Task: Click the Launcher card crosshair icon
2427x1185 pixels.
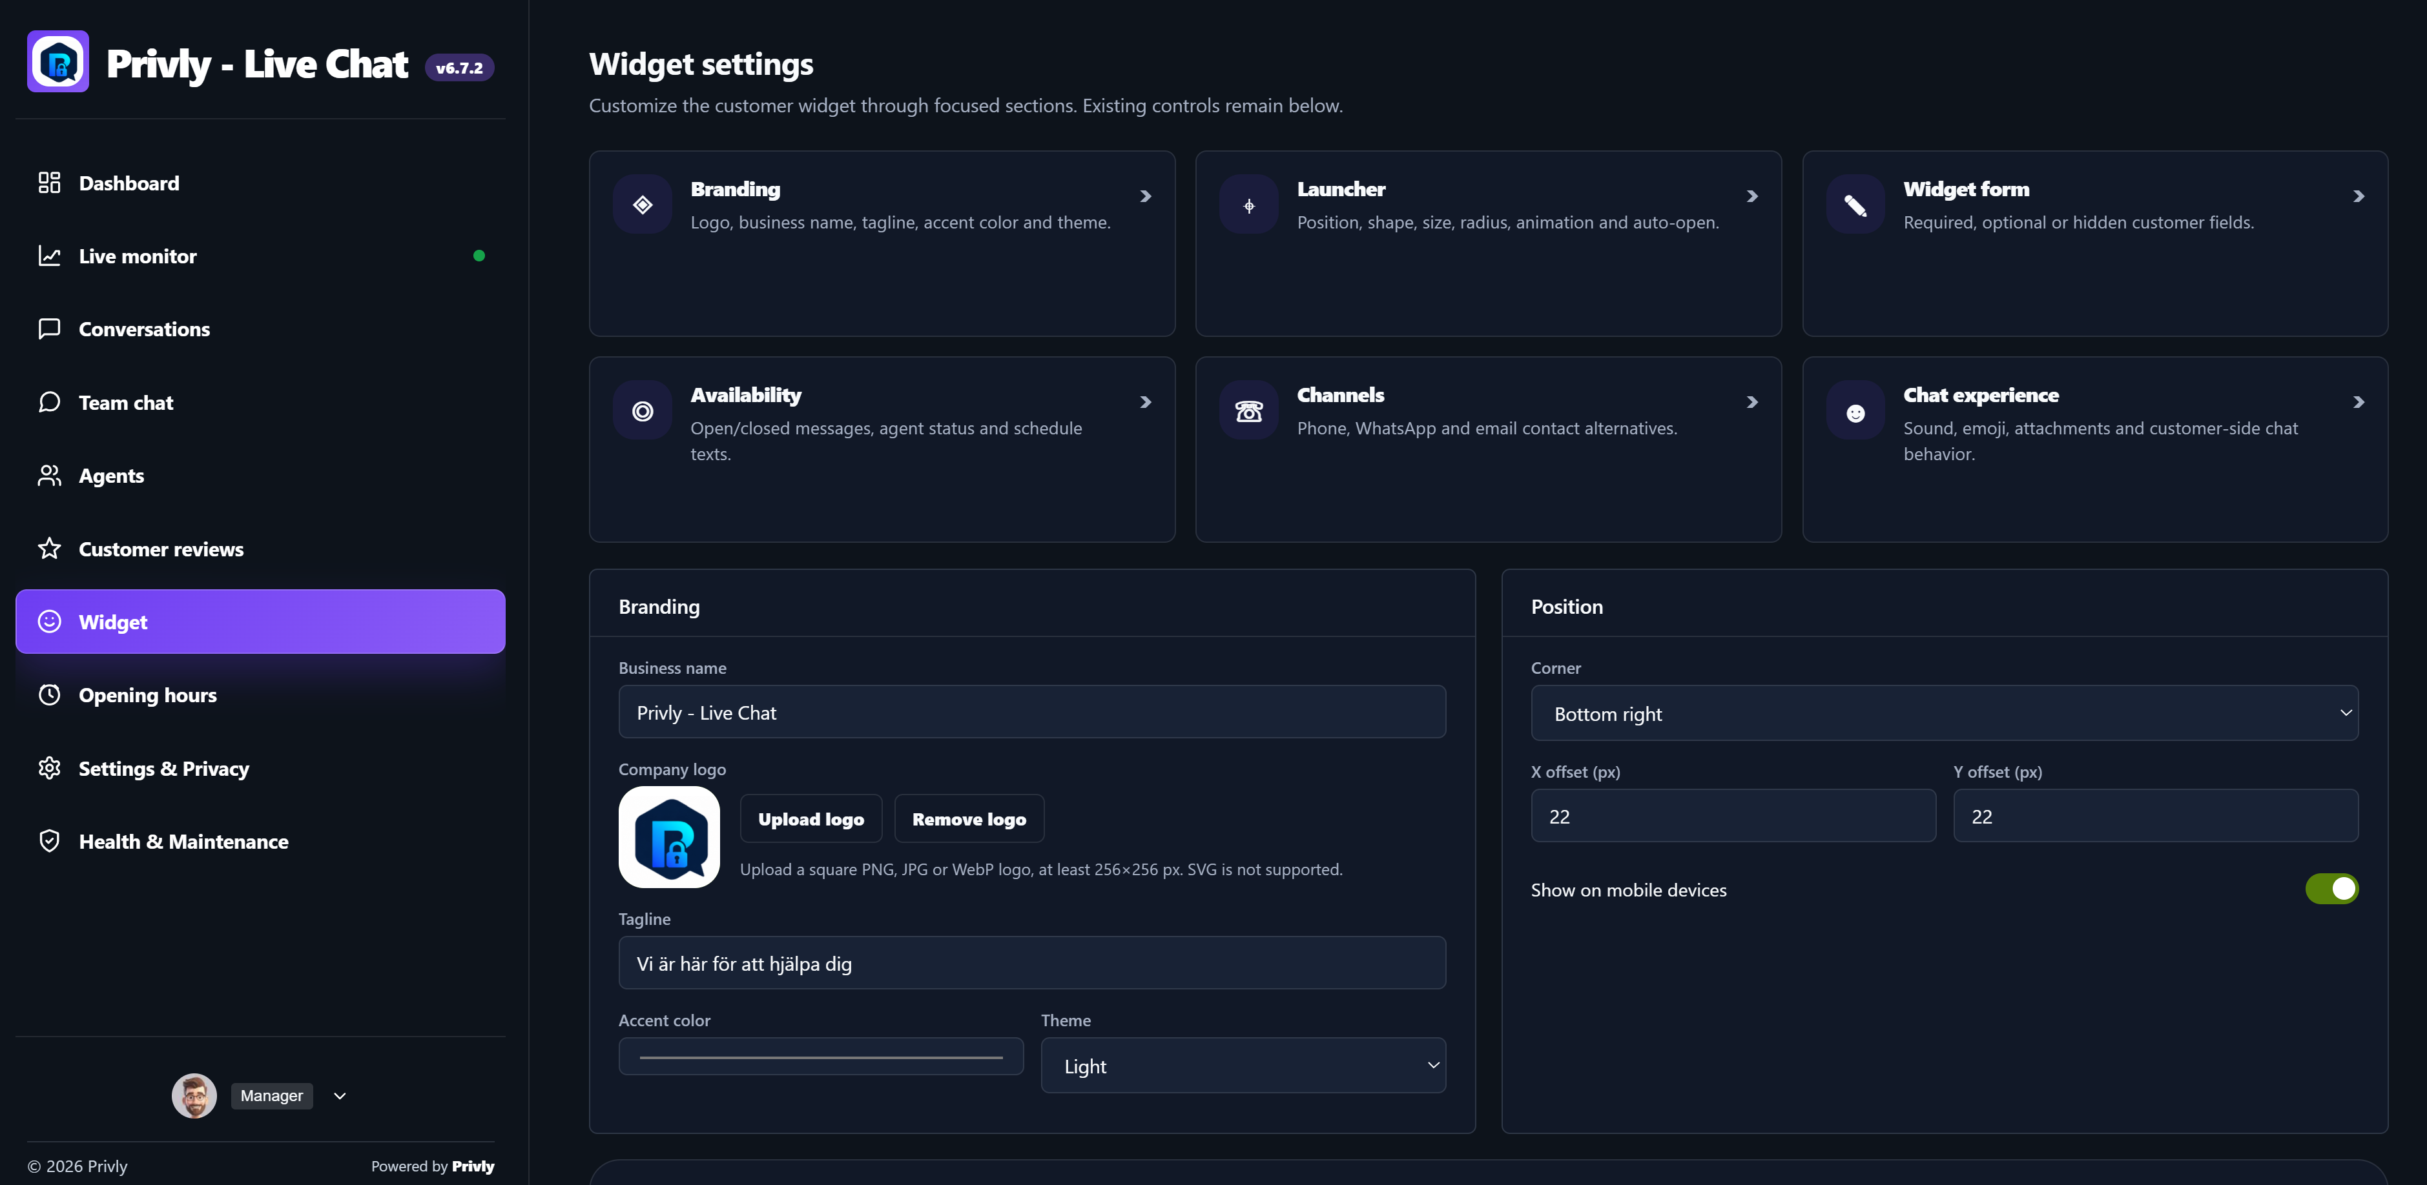Action: pos(1248,204)
